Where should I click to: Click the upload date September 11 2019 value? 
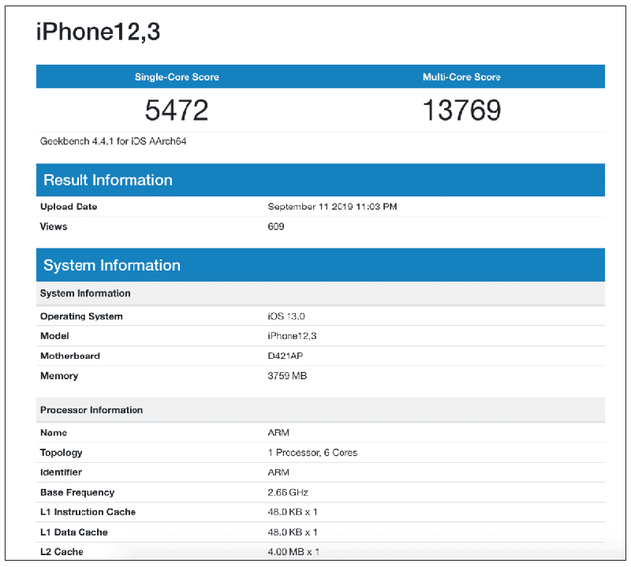[332, 207]
